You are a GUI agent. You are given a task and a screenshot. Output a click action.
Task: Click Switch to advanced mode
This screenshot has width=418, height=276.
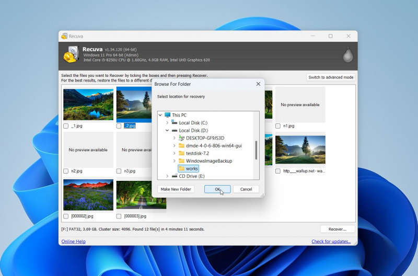(x=331, y=77)
